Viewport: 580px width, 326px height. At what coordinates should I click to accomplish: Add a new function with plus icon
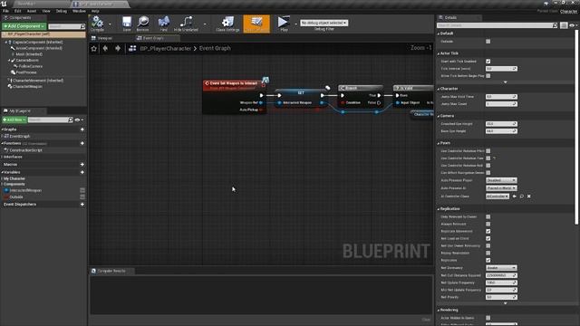click(82, 143)
